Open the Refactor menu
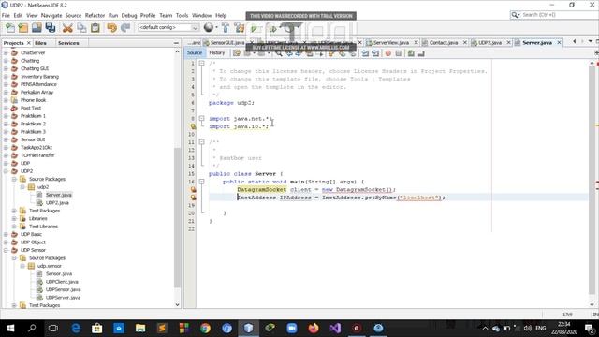The height and width of the screenshot is (337, 599). pyautogui.click(x=95, y=15)
